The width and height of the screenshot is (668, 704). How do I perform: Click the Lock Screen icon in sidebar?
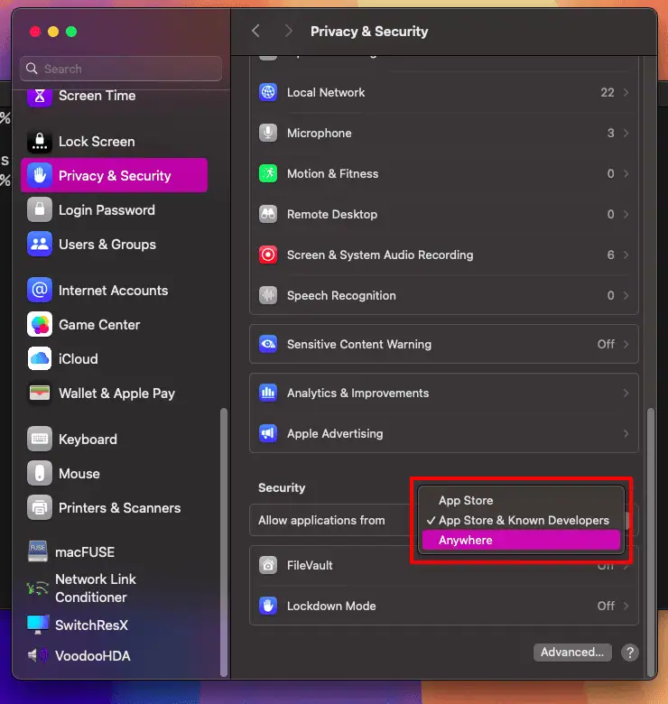(x=40, y=142)
